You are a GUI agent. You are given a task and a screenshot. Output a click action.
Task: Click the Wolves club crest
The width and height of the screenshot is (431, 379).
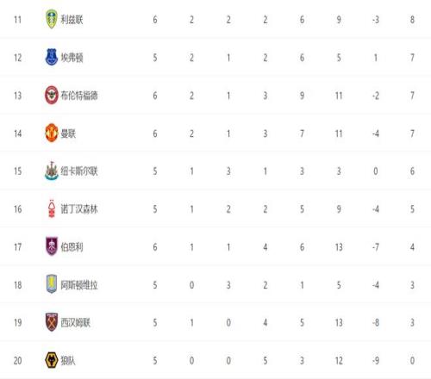52,360
